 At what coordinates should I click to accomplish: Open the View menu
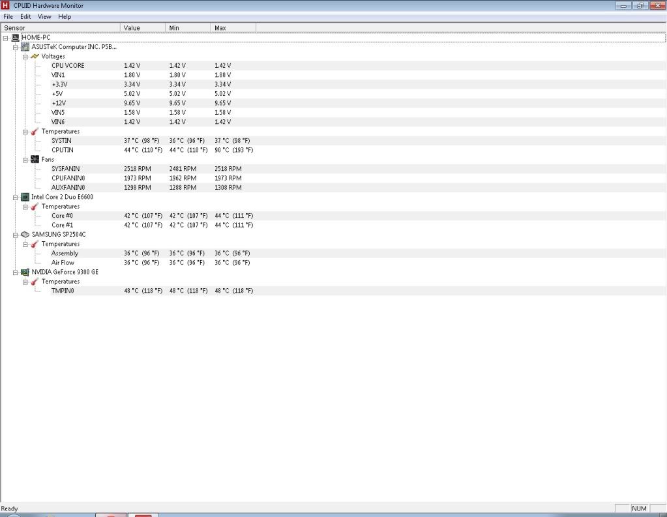pos(44,16)
